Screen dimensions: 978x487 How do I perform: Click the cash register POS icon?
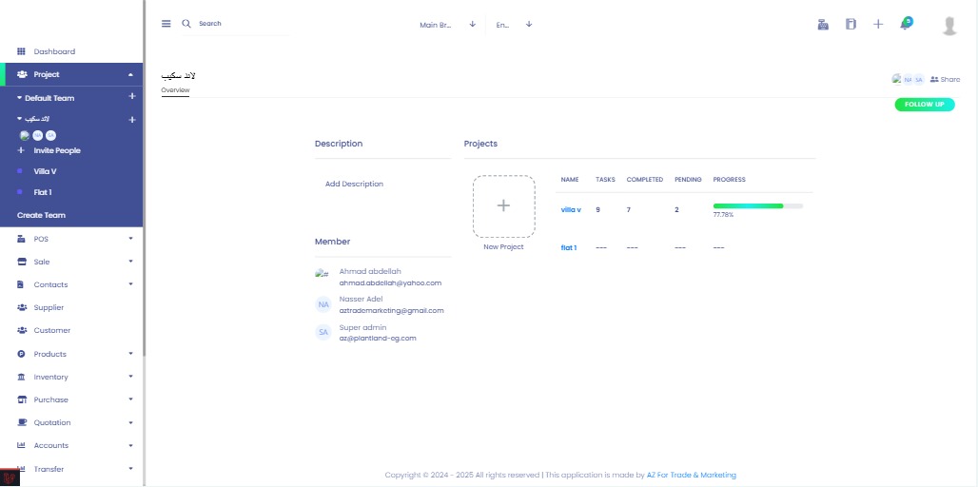tap(823, 24)
